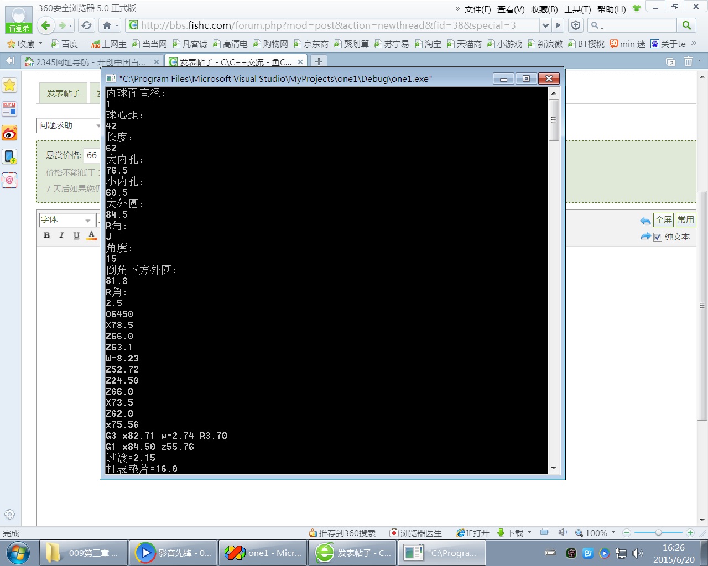Click the green shirt skin icon
This screenshot has width=708, height=566.
coord(637,8)
